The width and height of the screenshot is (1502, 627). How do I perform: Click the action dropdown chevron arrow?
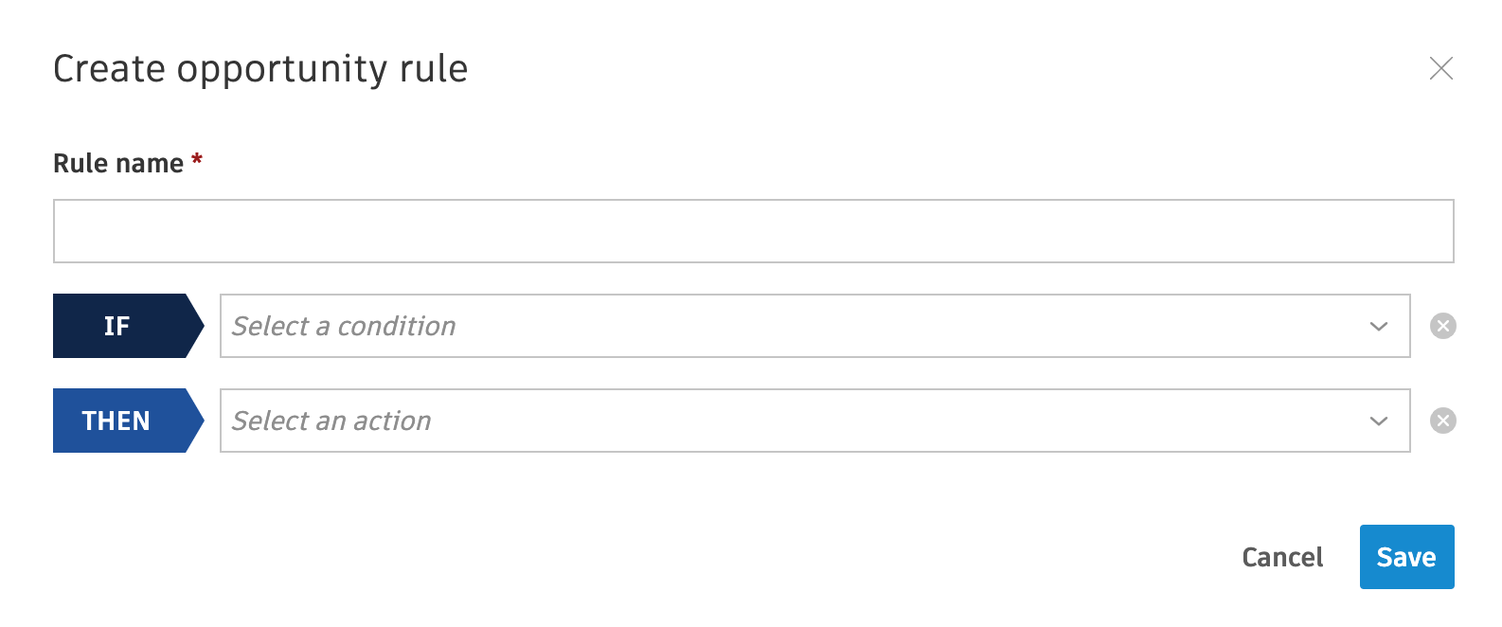tap(1378, 421)
